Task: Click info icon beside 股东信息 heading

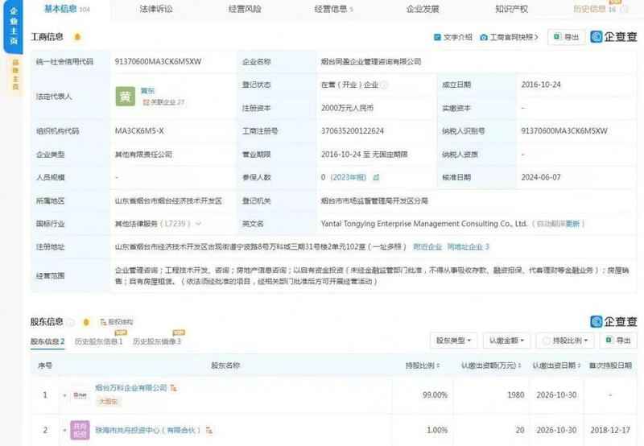Action: click(70, 322)
